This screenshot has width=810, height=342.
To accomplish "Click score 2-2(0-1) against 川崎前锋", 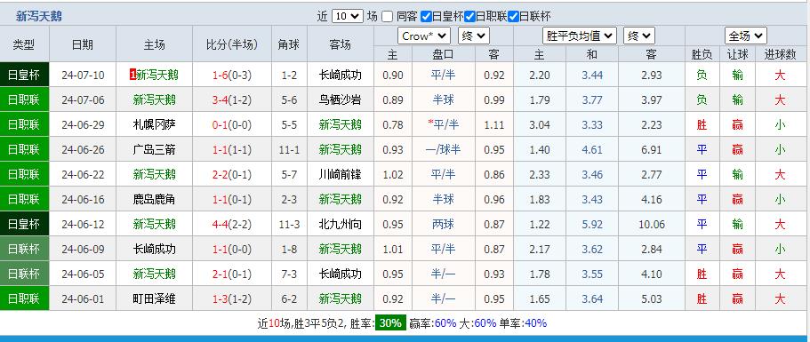I will click(x=232, y=174).
